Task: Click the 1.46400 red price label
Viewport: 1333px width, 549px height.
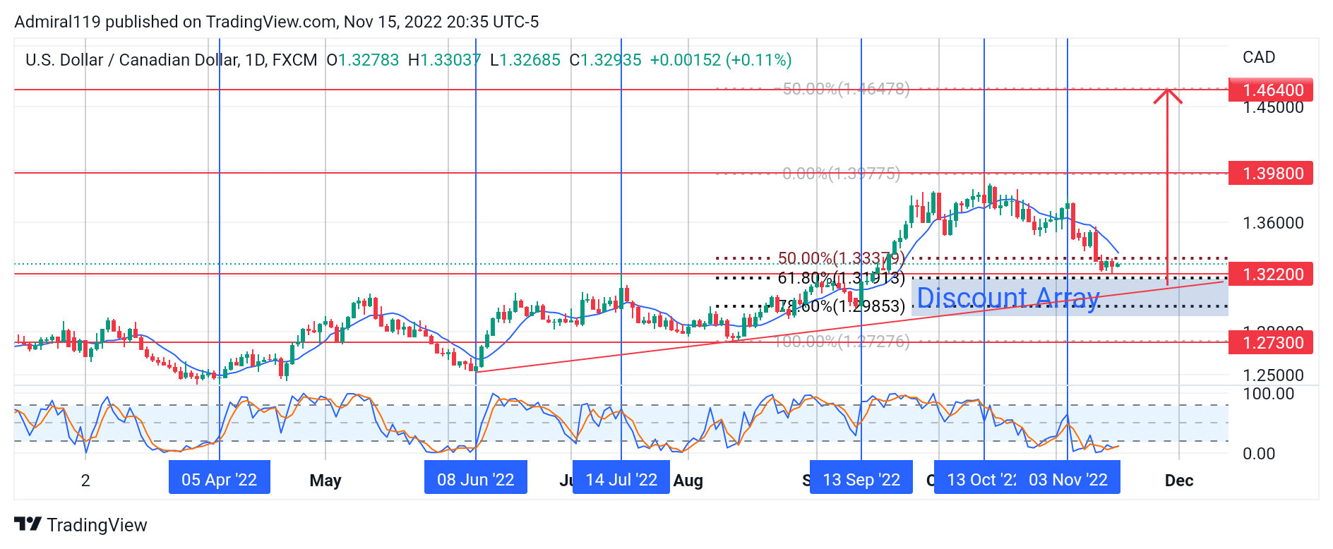Action: pyautogui.click(x=1270, y=90)
